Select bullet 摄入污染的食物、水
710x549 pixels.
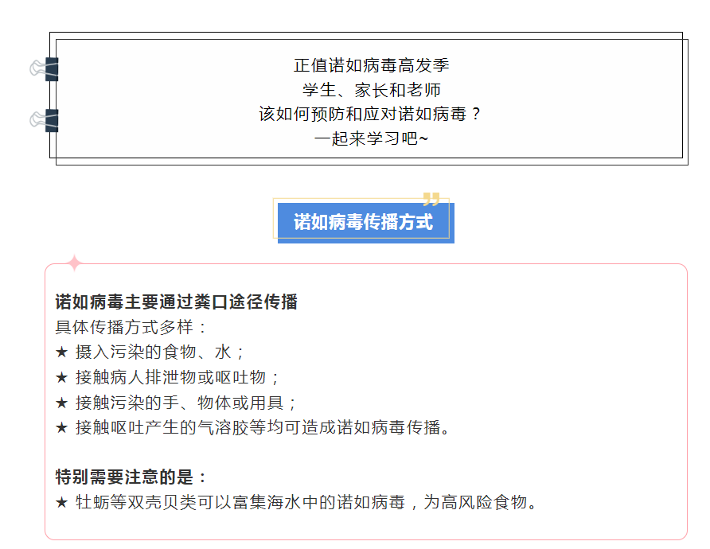pos(150,352)
